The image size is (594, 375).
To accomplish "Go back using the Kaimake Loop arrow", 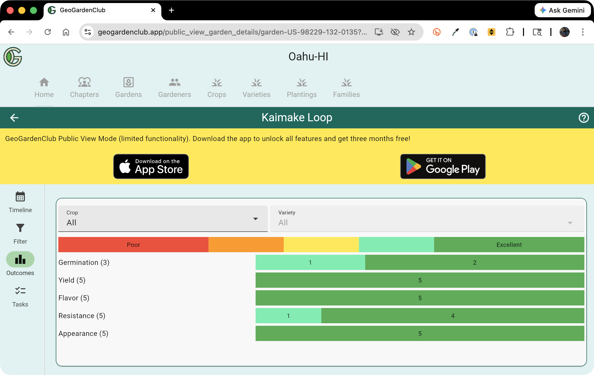I will (x=14, y=118).
